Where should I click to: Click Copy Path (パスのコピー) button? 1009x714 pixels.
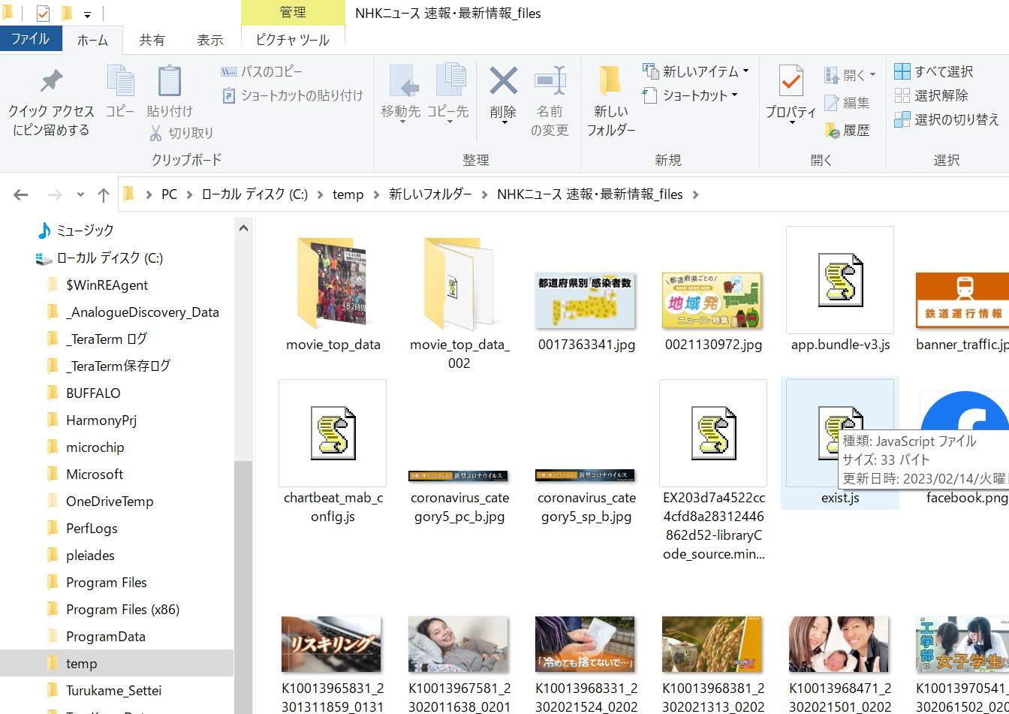tap(261, 71)
